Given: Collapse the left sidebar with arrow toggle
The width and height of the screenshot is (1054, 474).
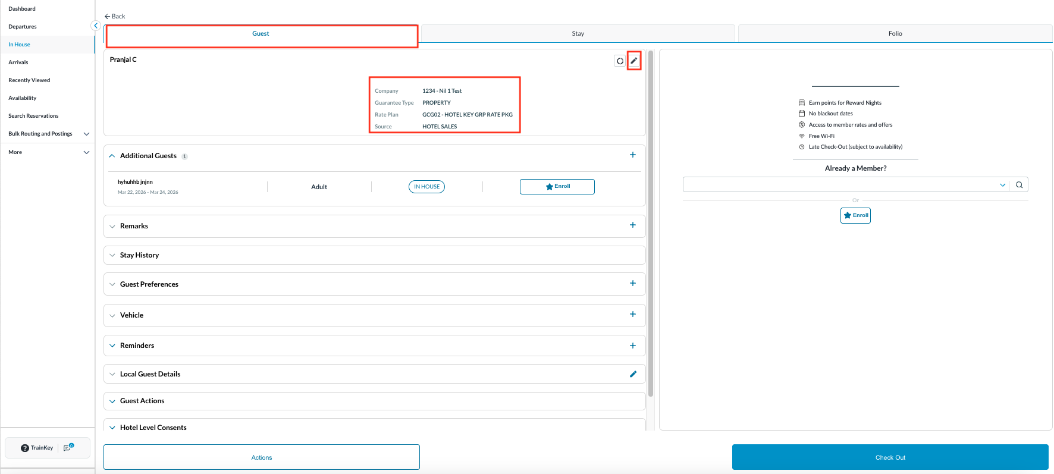Looking at the screenshot, I should pyautogui.click(x=95, y=26).
